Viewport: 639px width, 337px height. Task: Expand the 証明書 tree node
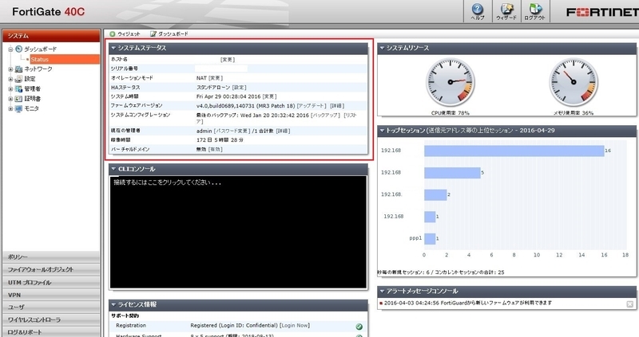10,99
